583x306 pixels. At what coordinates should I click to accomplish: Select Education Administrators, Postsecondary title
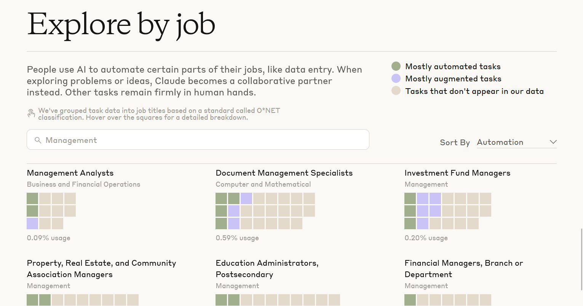point(267,269)
